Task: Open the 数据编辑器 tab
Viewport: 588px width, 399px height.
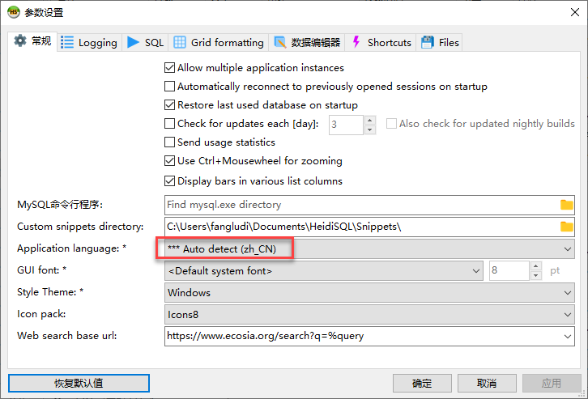Action: point(307,42)
